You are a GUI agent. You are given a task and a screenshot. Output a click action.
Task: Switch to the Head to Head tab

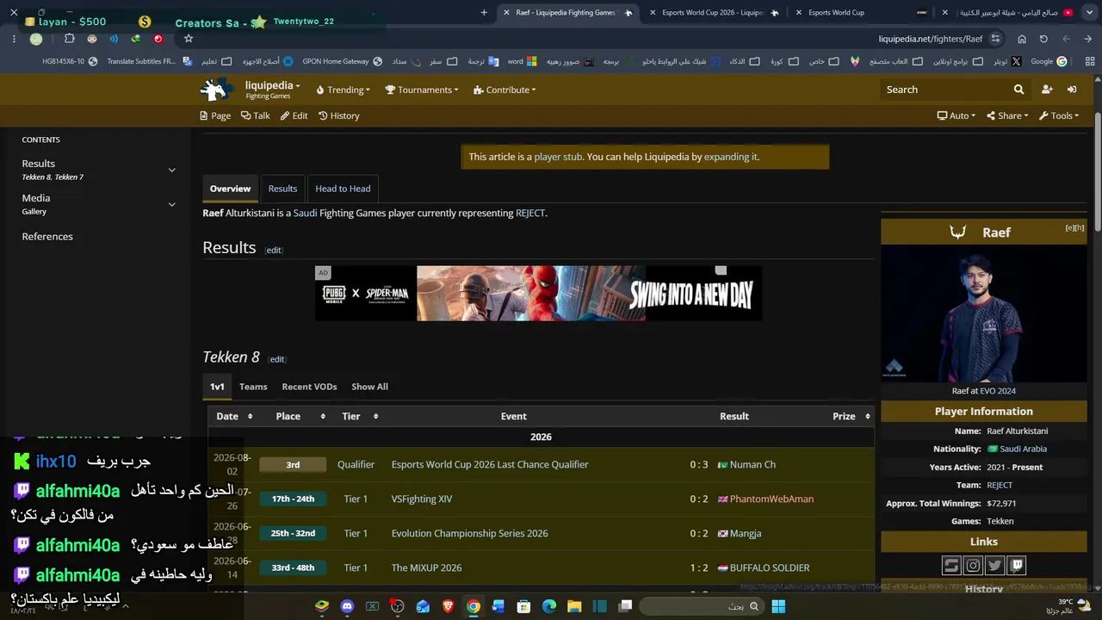343,189
